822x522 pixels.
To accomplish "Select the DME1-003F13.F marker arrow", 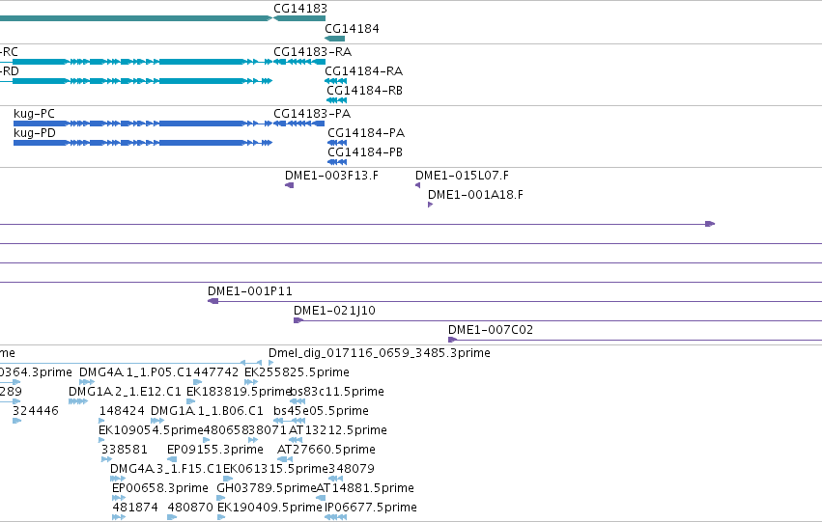I will click(290, 185).
